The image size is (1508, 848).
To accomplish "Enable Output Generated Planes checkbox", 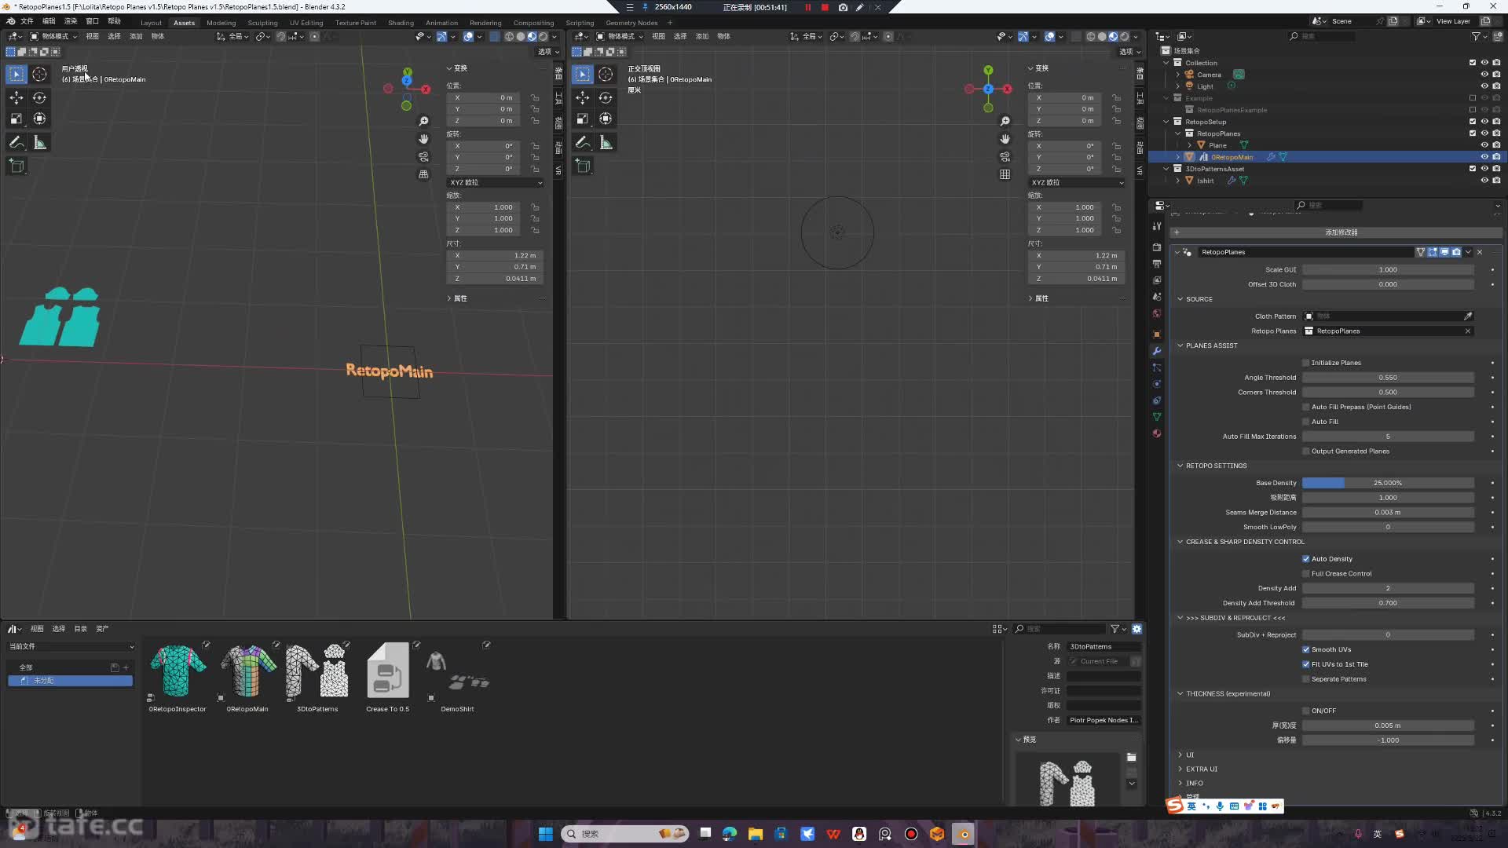I will point(1305,451).
